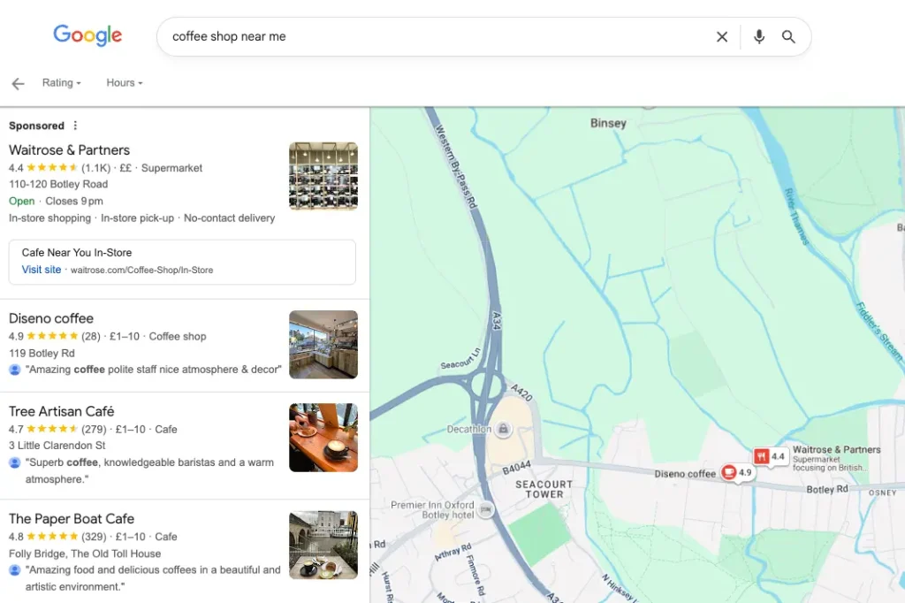Click the '119 Botley Rd' address text
This screenshot has width=905, height=603.
click(42, 353)
